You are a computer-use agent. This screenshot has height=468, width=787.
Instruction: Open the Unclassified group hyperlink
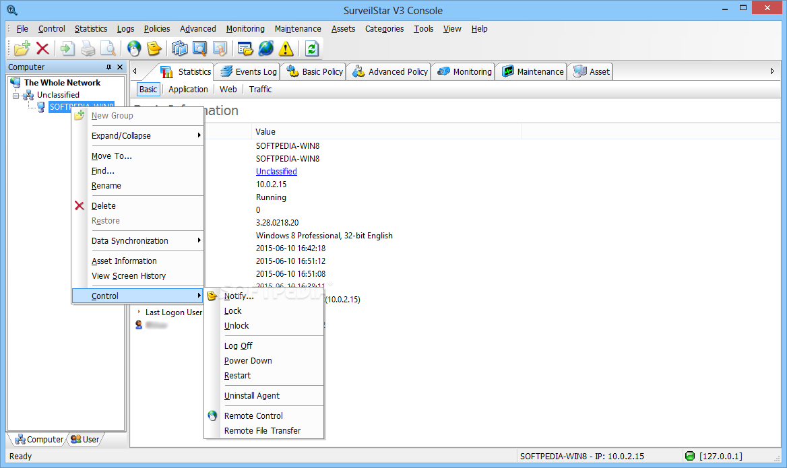click(x=276, y=172)
